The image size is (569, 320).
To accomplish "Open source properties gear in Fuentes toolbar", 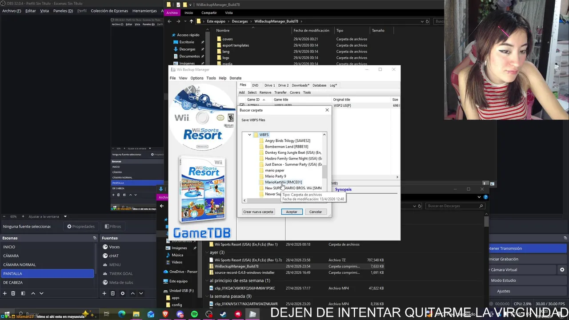I will click(122, 293).
